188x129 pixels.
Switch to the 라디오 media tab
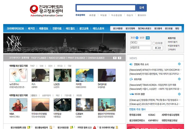coord(60,66)
